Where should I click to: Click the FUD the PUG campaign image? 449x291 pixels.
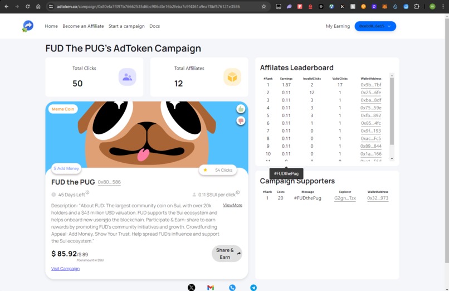coord(147,134)
